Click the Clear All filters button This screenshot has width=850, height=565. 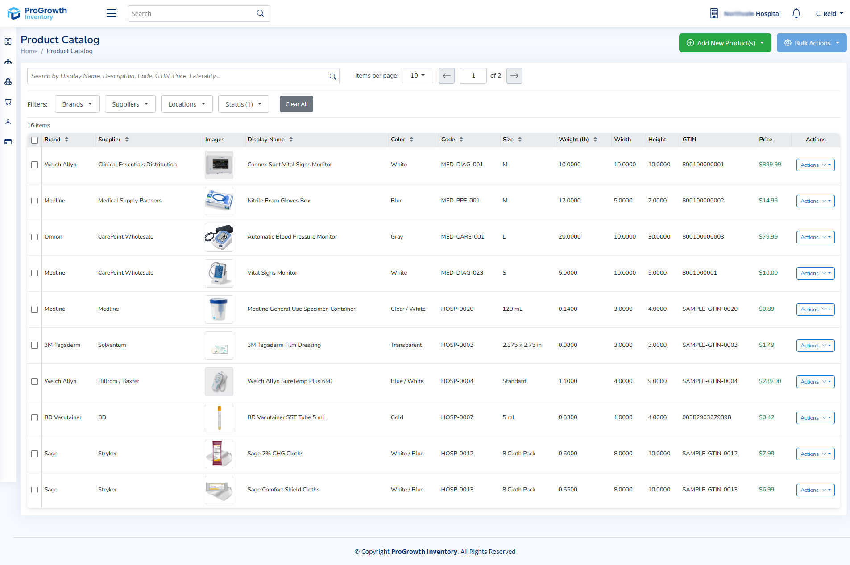tap(296, 104)
